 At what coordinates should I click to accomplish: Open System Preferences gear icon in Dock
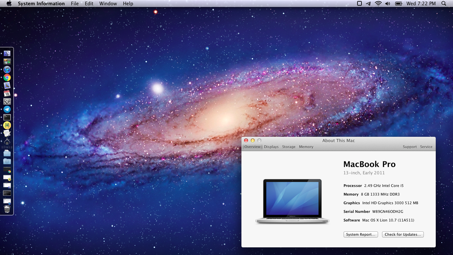pos(7,102)
